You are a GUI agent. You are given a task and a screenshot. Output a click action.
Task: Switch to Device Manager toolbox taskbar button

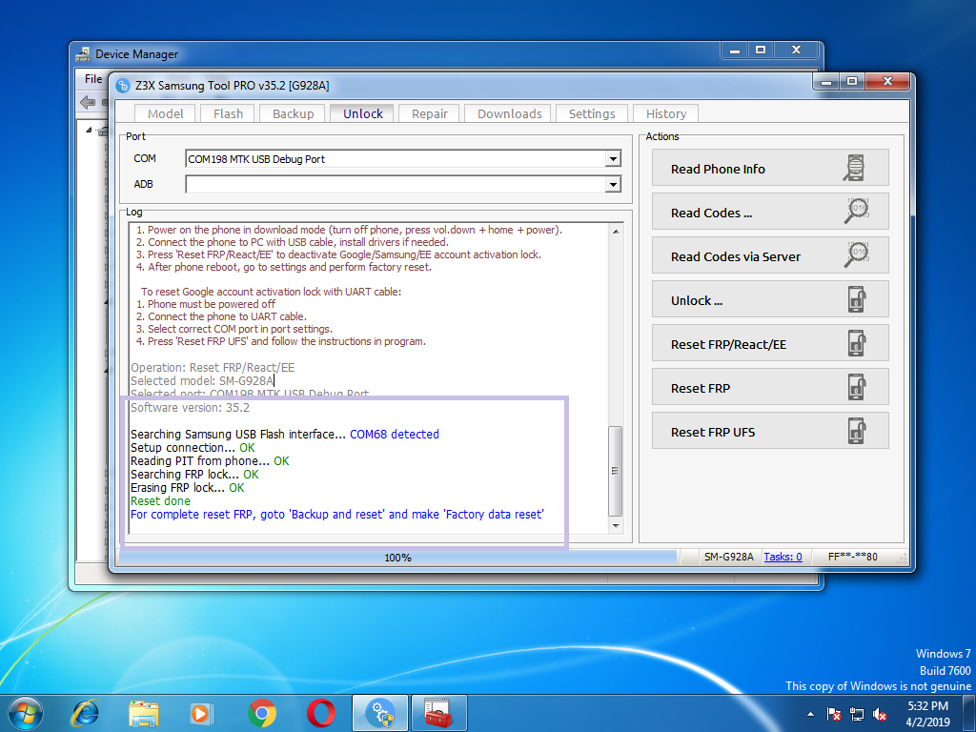438,713
